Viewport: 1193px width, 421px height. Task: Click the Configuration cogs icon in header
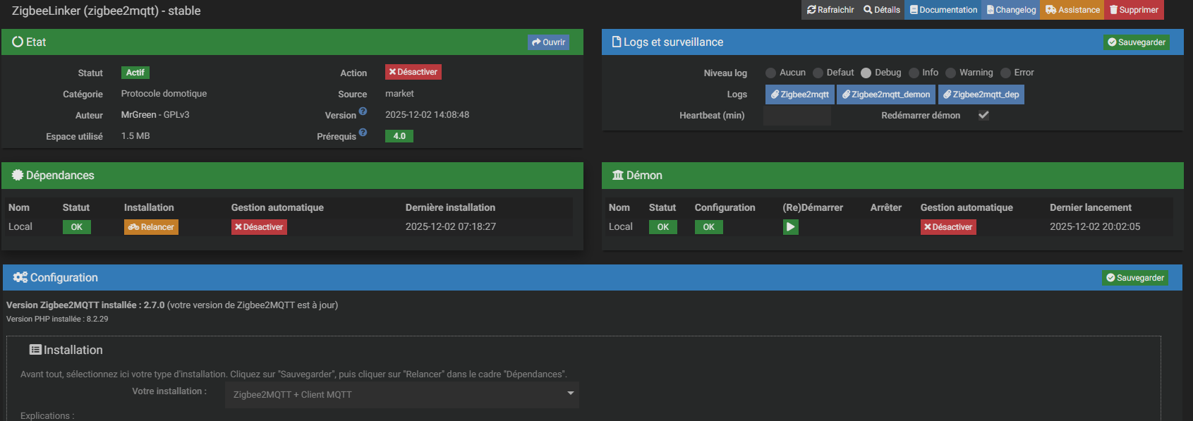20,277
